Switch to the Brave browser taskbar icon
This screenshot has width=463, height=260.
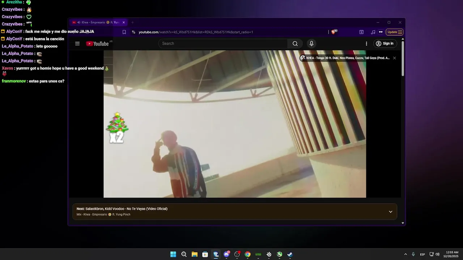click(216, 254)
